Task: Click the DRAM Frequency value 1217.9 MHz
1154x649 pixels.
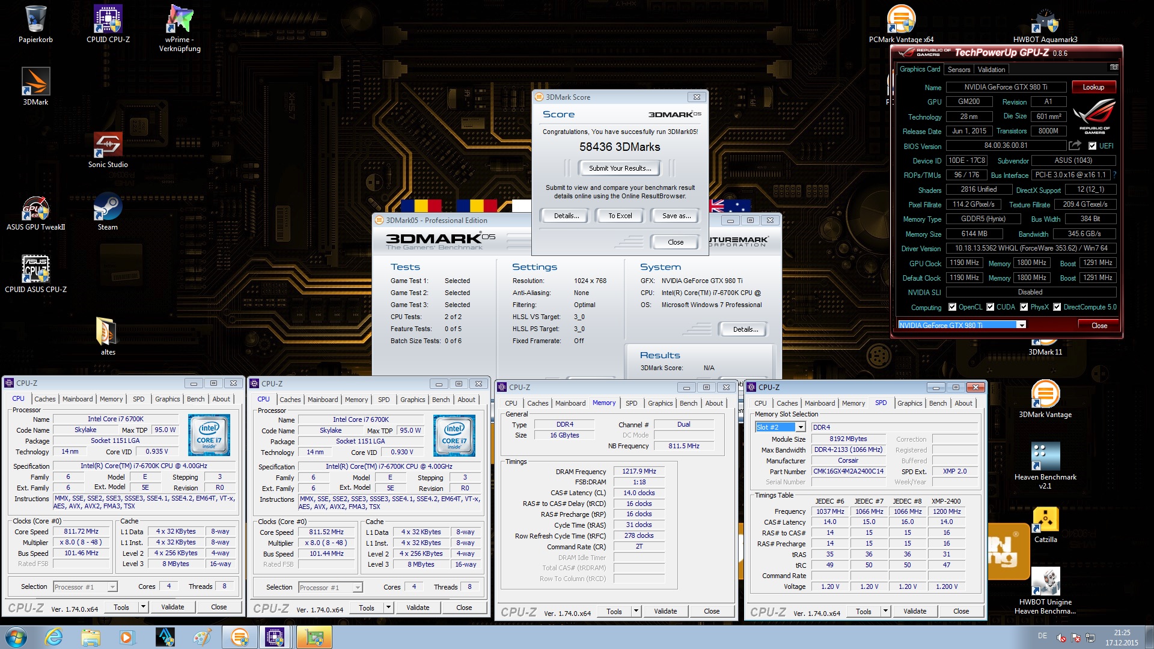Action: 639,472
